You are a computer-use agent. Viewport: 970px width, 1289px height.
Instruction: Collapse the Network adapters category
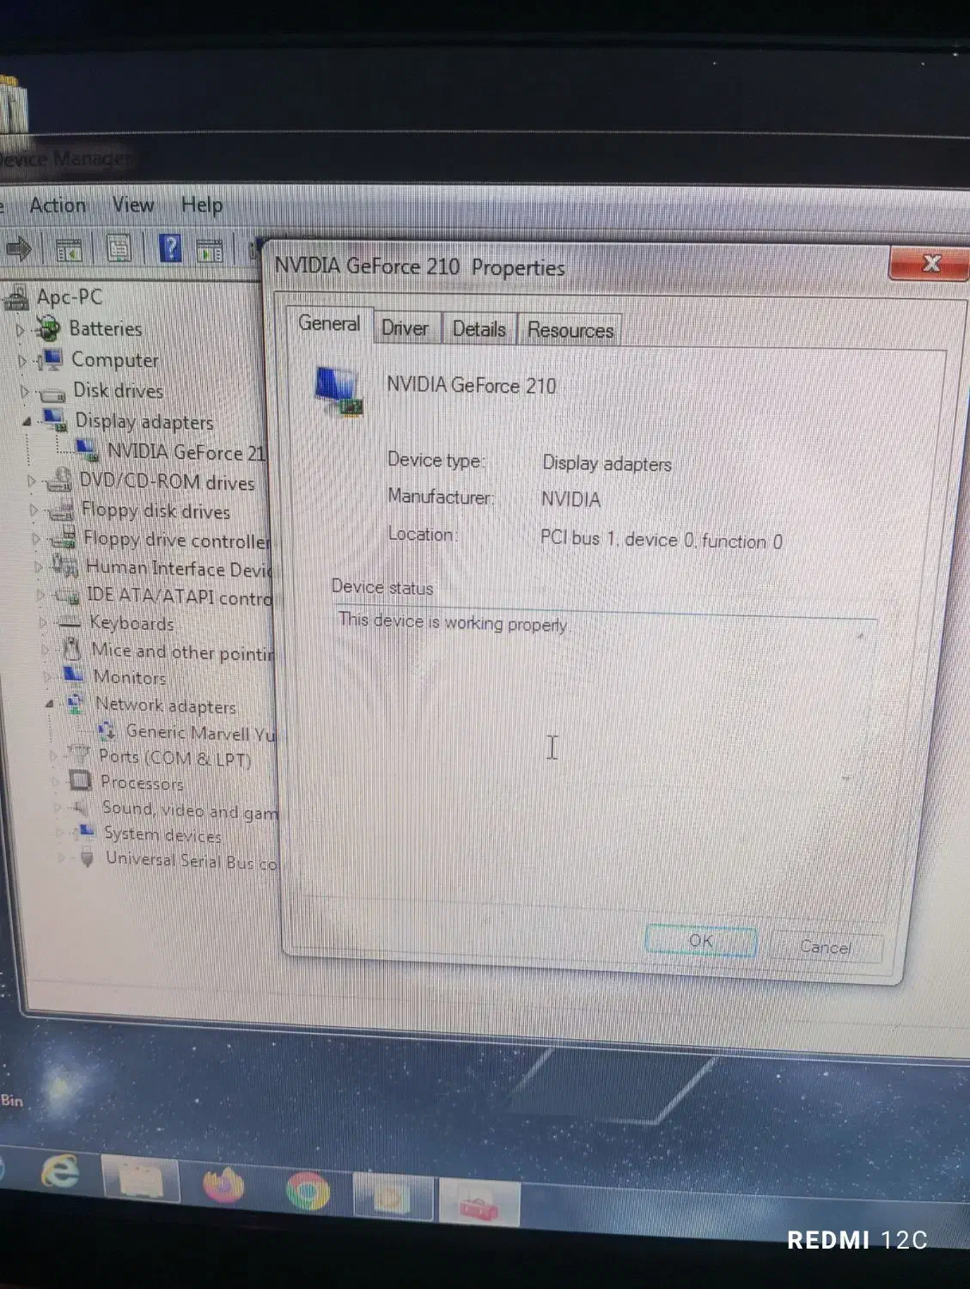pyautogui.click(x=50, y=704)
